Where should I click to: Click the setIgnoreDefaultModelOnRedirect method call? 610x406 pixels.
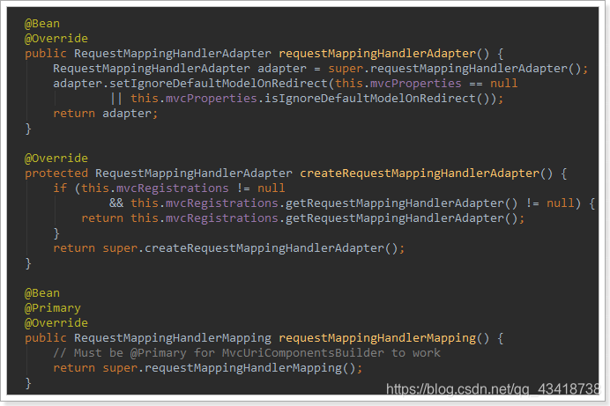(x=219, y=84)
